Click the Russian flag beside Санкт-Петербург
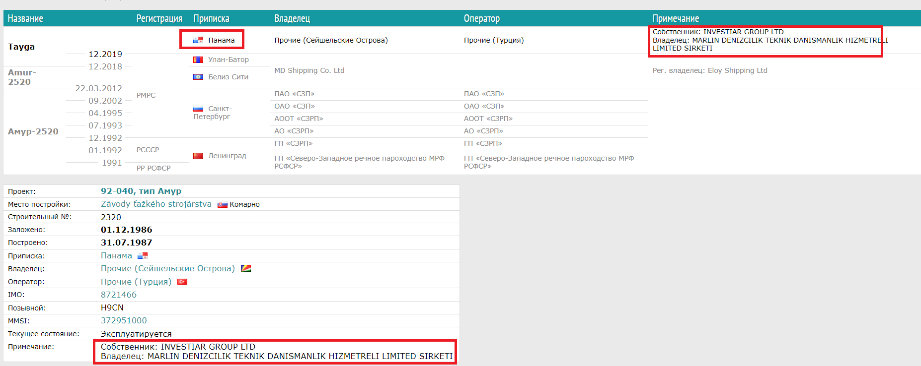The height and width of the screenshot is (366, 921). point(198,109)
